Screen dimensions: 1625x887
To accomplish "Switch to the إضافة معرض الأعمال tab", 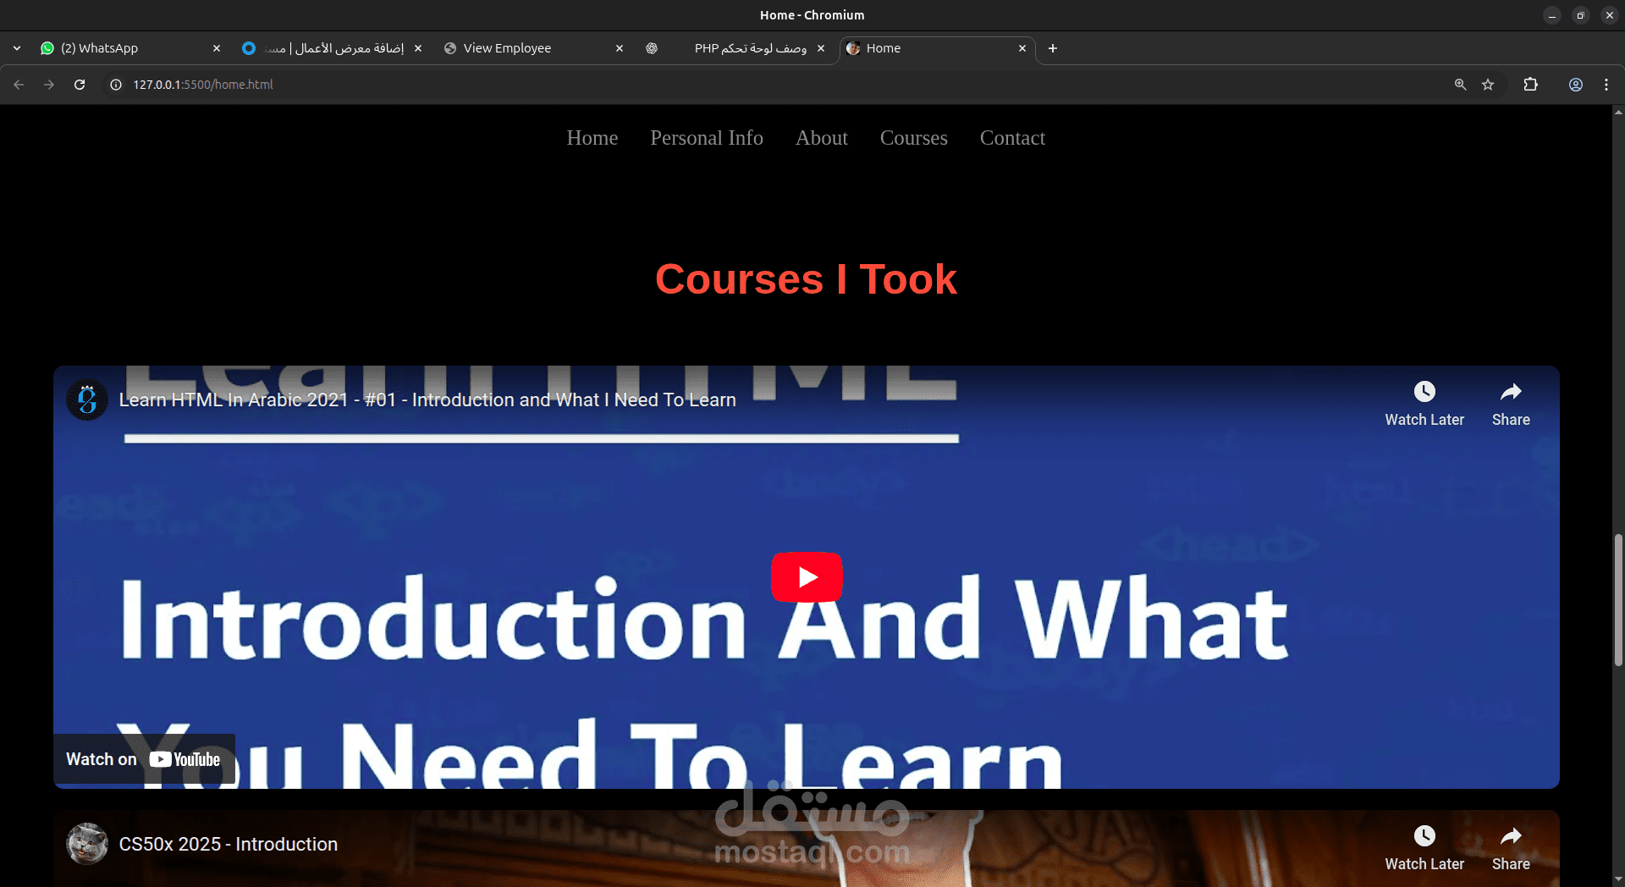I will pyautogui.click(x=332, y=48).
